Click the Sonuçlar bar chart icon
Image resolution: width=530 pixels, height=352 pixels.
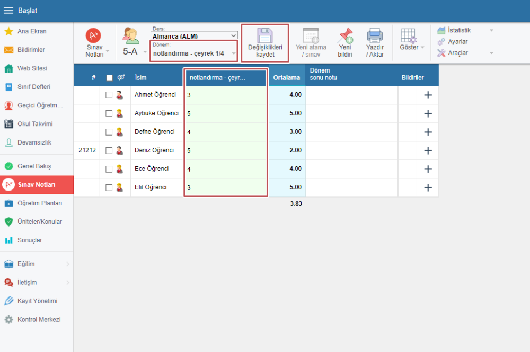pos(9,240)
